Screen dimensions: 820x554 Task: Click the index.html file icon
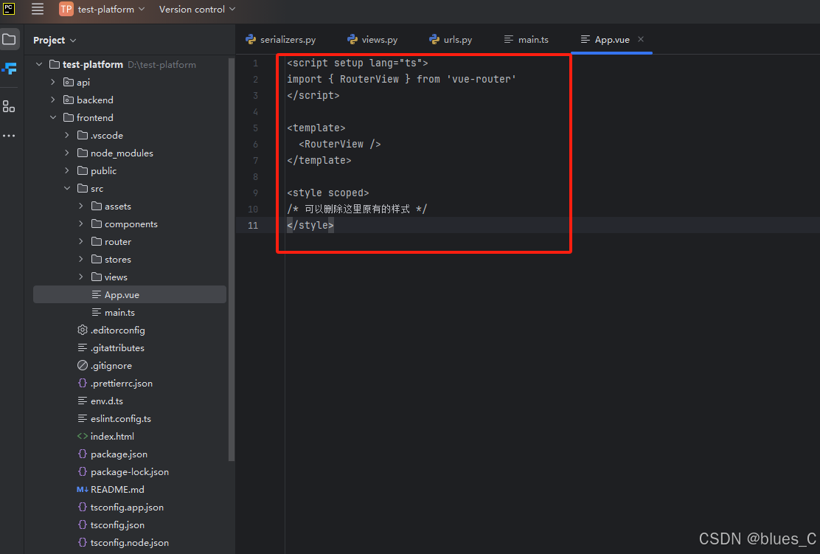[82, 436]
